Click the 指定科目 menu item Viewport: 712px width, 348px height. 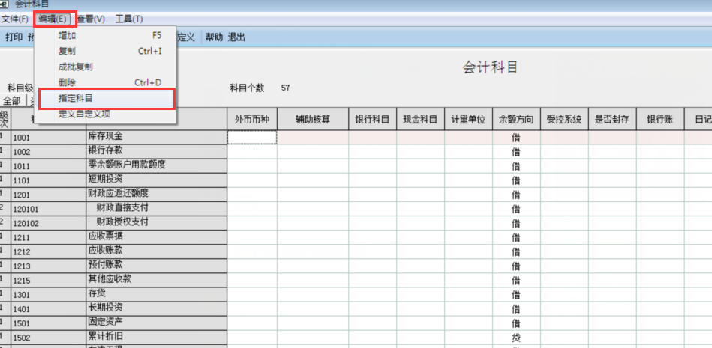(x=76, y=98)
